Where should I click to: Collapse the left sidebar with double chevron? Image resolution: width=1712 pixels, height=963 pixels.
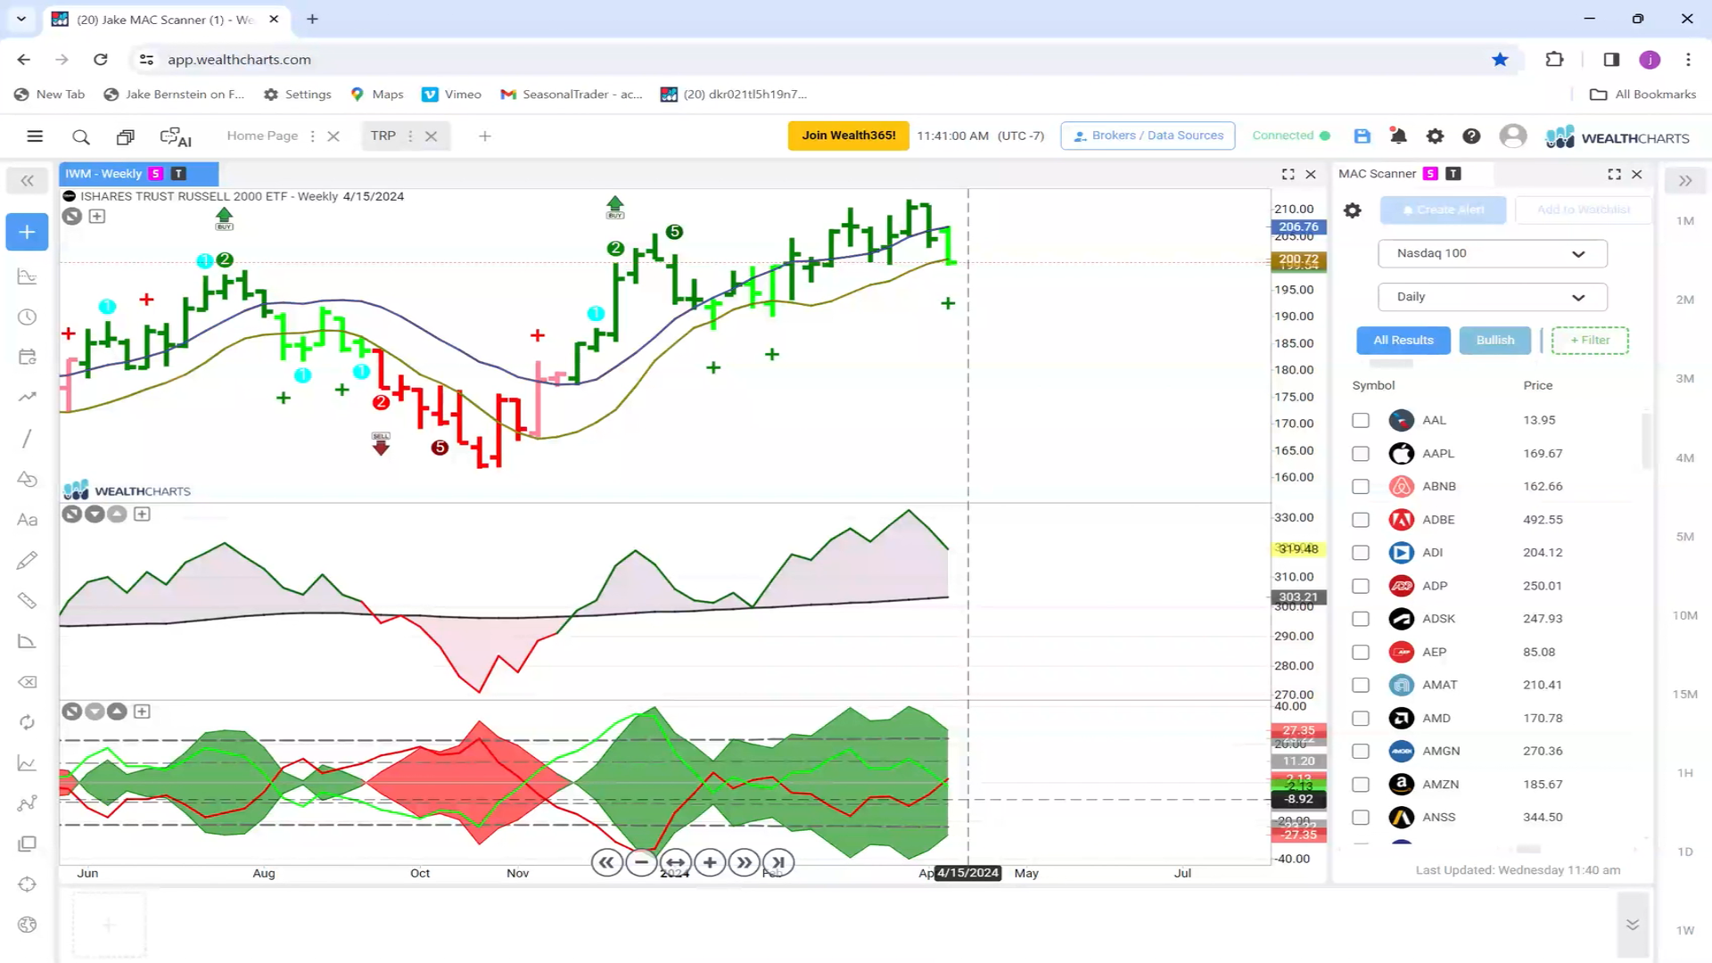(28, 181)
